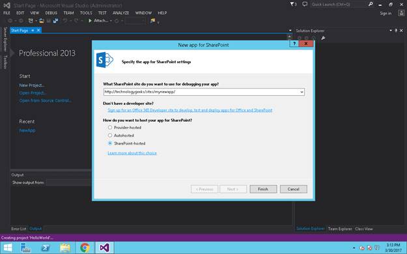Open the ANALYZE menu
Screen dimensions: 407x254
(120, 13)
